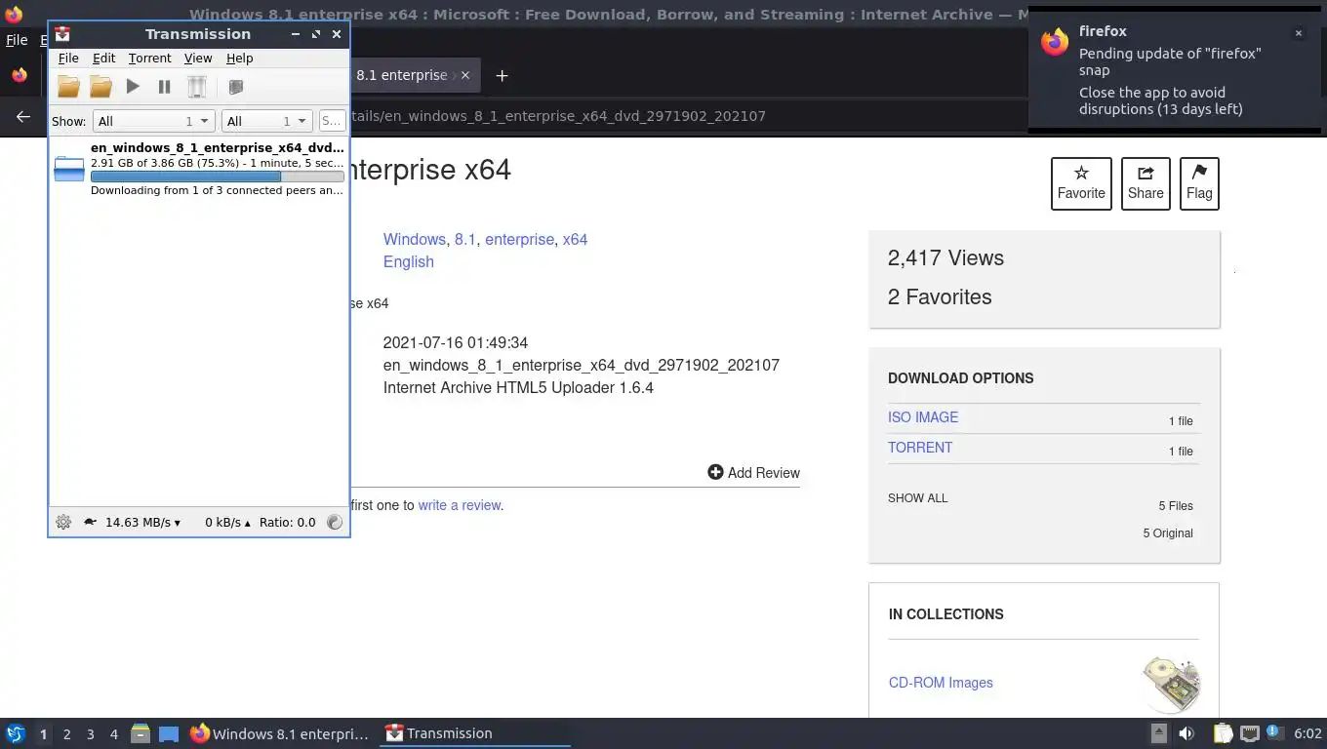The height and width of the screenshot is (749, 1327).
Task: Switch to workspace 2 on the taskbar
Action: [x=66, y=734]
